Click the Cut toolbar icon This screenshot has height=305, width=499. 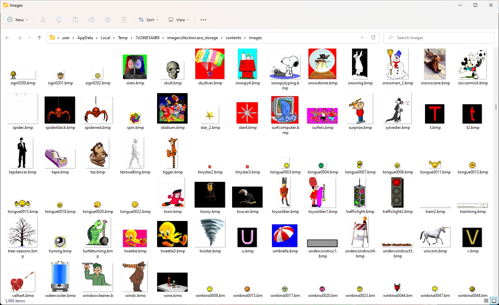tap(43, 20)
